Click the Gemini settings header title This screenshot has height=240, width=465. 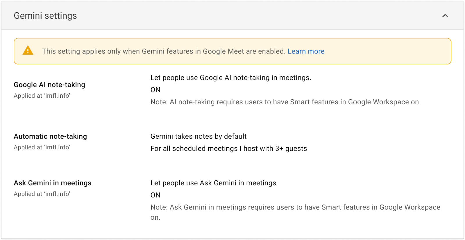pos(45,16)
